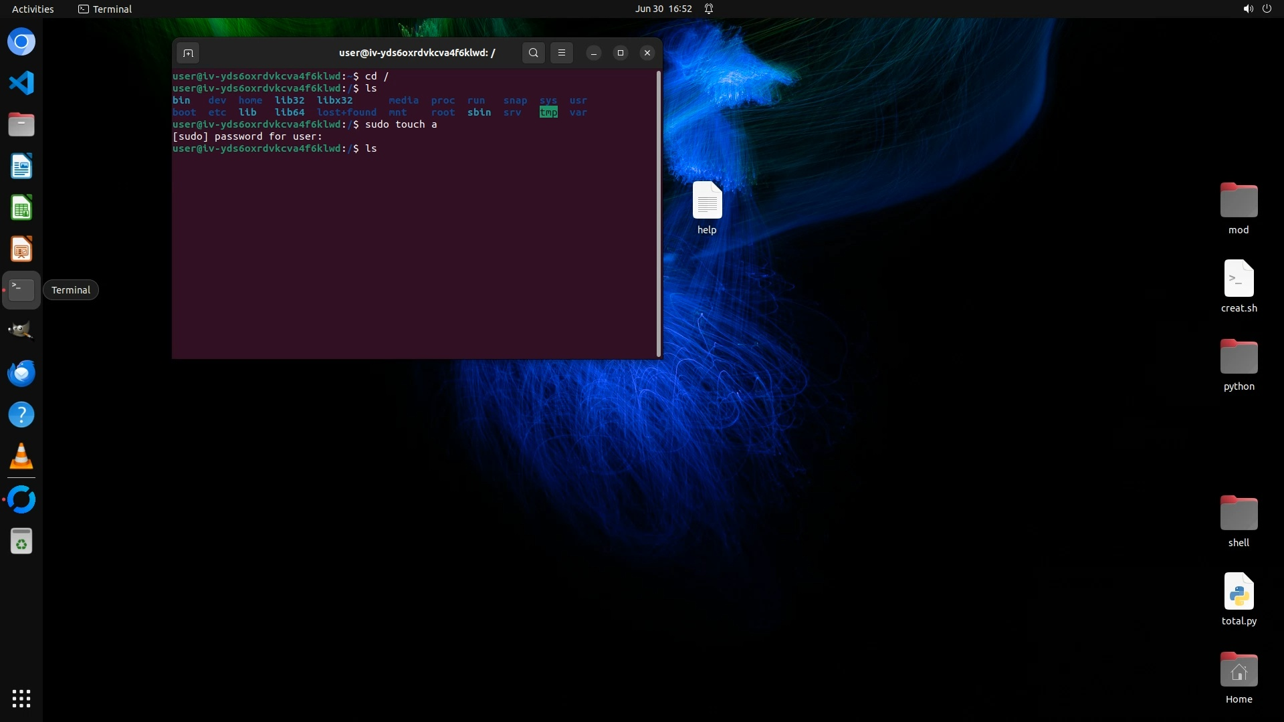Image resolution: width=1284 pixels, height=722 pixels.
Task: Click the new tab button in terminal
Action: [188, 53]
